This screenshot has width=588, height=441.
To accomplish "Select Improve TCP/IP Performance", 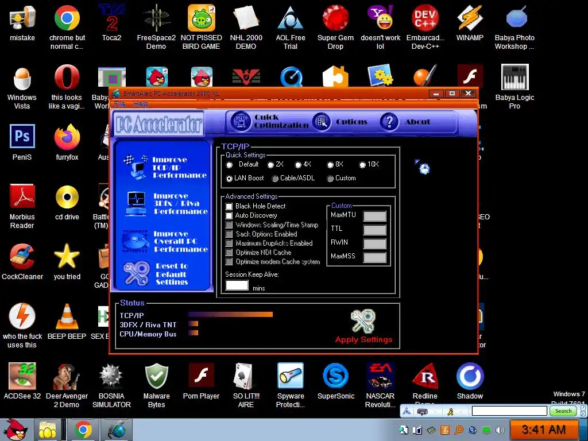I will [164, 167].
